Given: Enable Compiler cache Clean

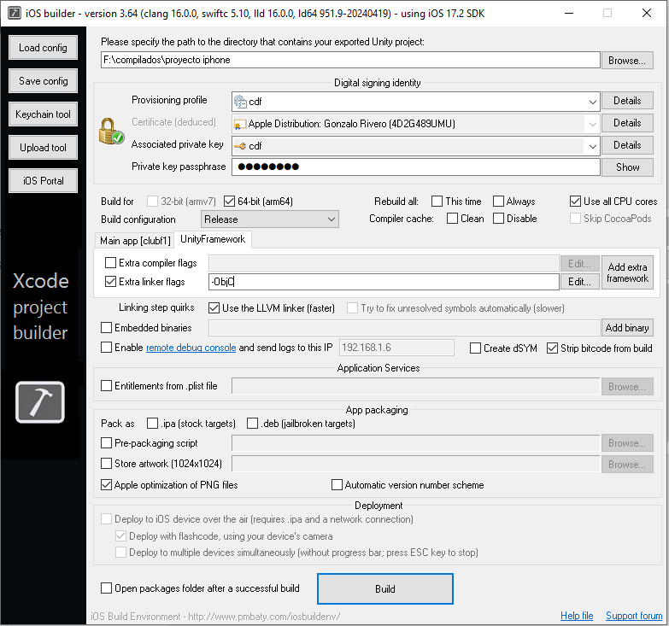Looking at the screenshot, I should click(452, 219).
